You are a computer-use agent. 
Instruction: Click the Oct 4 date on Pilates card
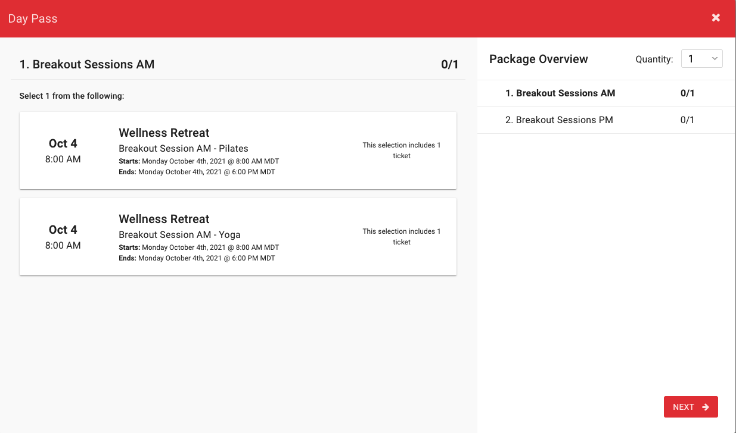(63, 143)
